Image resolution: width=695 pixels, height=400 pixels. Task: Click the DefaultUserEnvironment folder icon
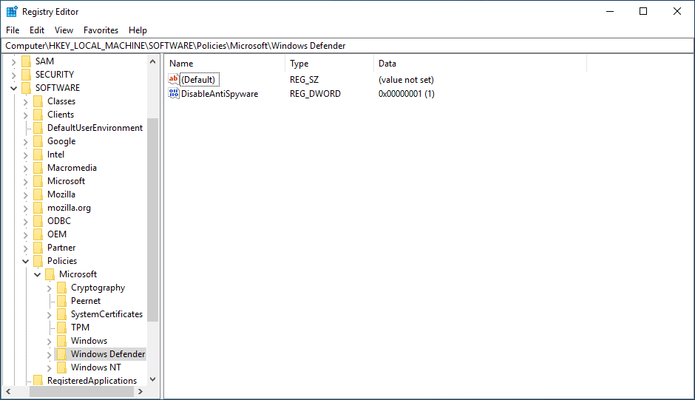38,128
